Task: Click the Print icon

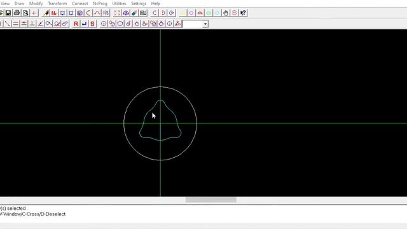Action: click(17, 13)
